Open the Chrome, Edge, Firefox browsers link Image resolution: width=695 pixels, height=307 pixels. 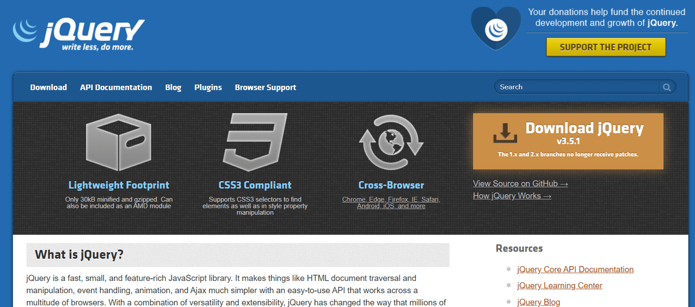coord(391,202)
